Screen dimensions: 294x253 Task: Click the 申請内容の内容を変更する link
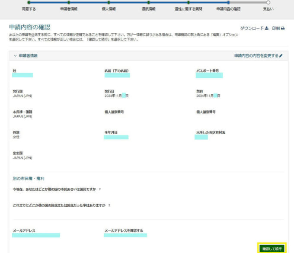(256, 56)
